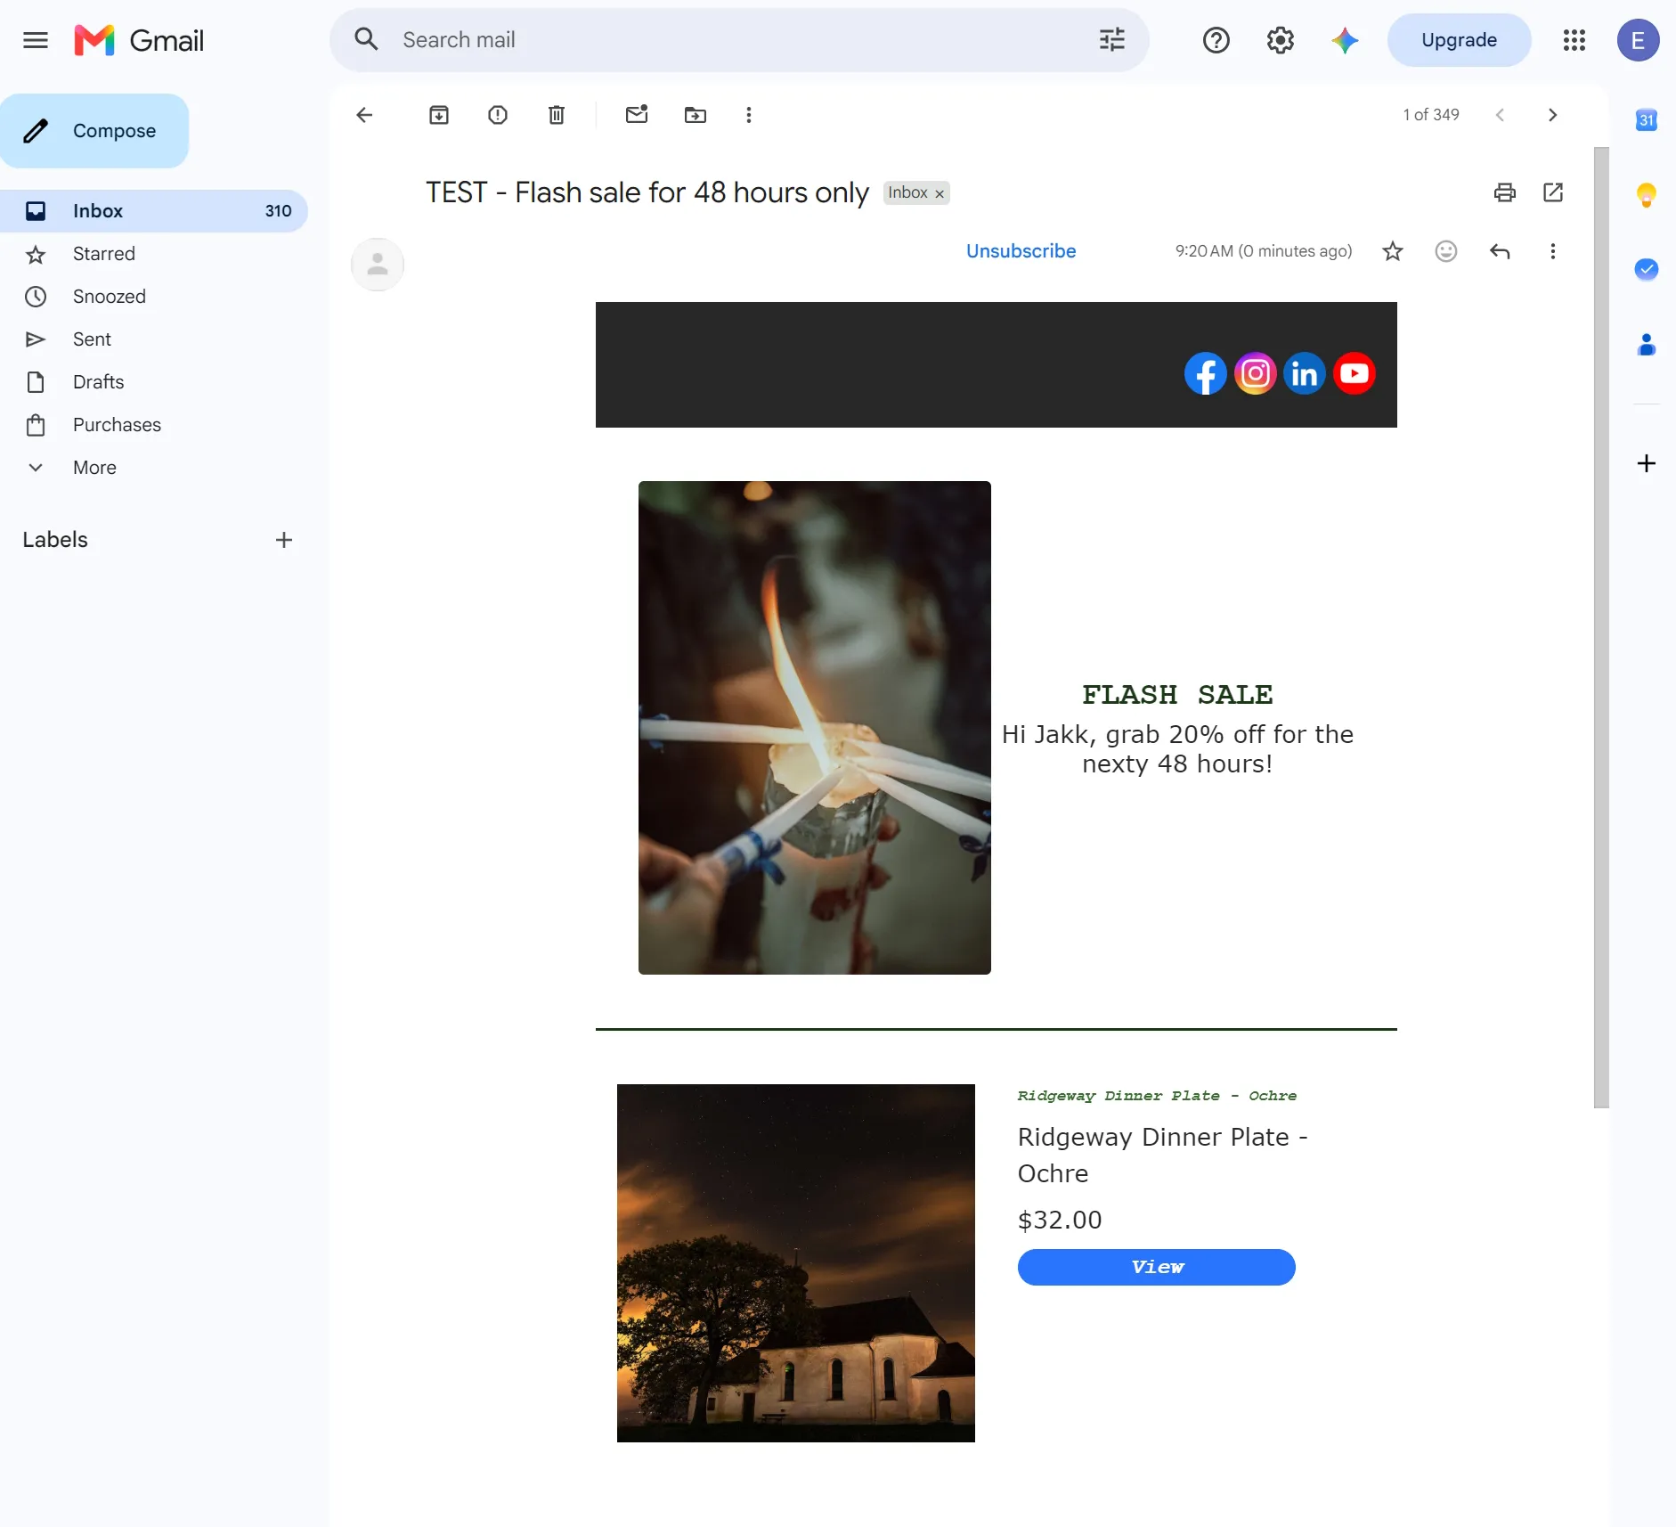1676x1527 pixels.
Task: Click the Search mail field
Action: click(x=739, y=40)
